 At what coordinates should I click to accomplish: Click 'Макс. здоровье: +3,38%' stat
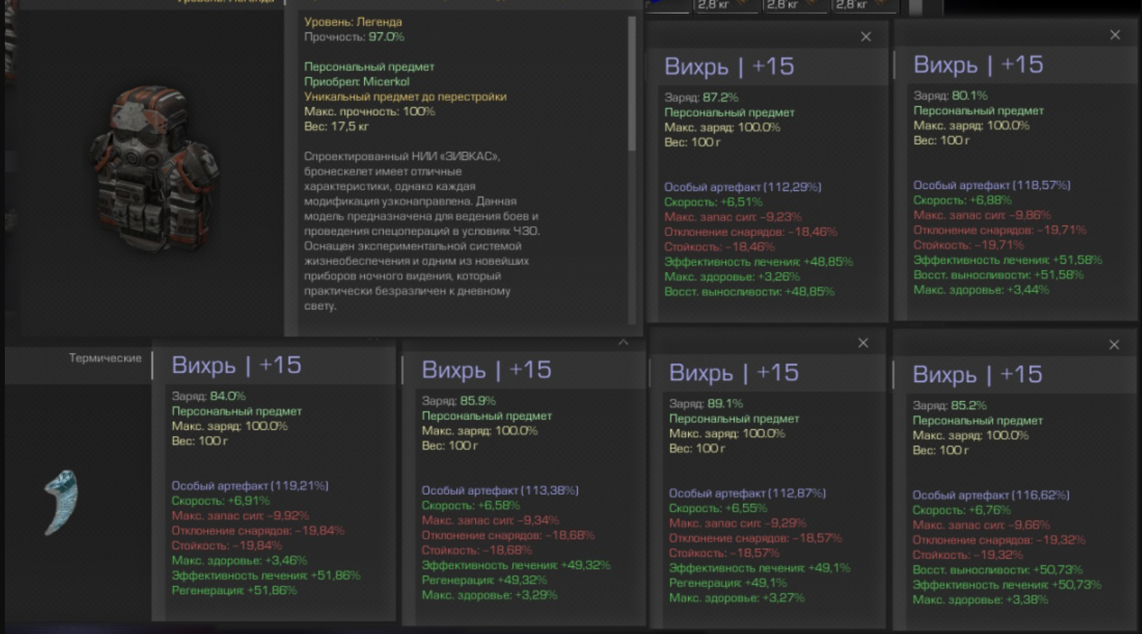(x=980, y=599)
